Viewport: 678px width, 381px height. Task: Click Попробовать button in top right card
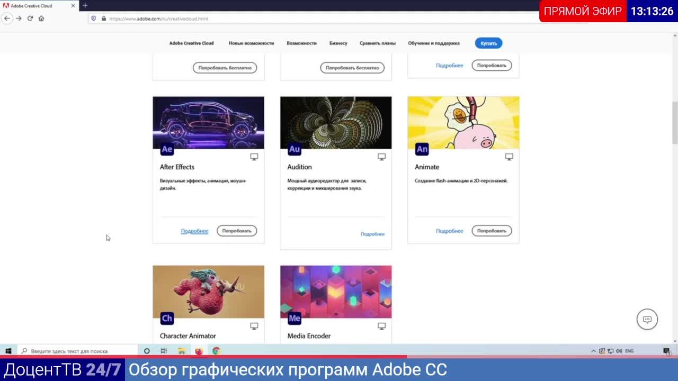[492, 66]
